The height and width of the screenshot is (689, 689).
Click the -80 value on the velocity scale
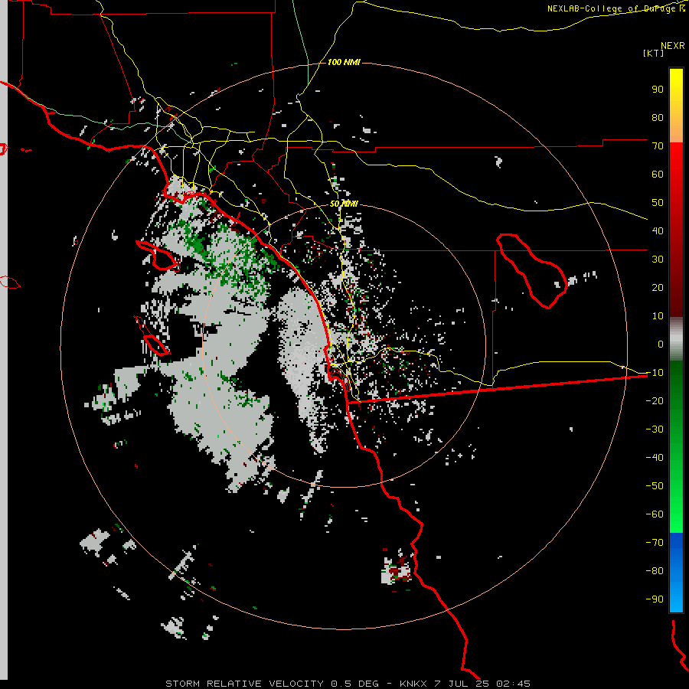point(655,571)
